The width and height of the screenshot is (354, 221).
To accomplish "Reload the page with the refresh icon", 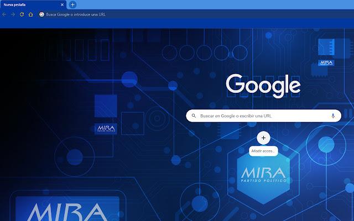I will pos(22,14).
